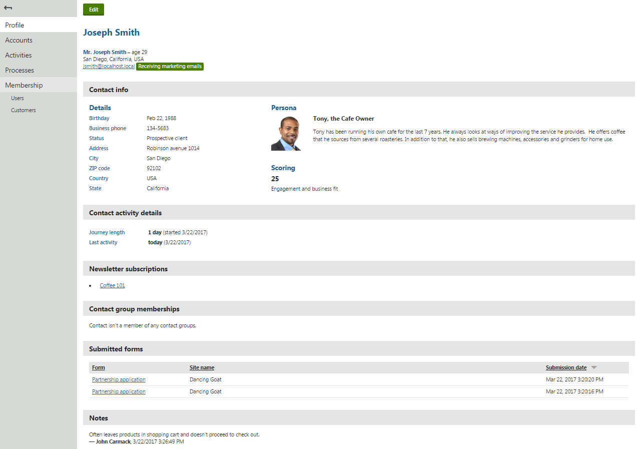Click the Scoring field label link

tap(283, 168)
